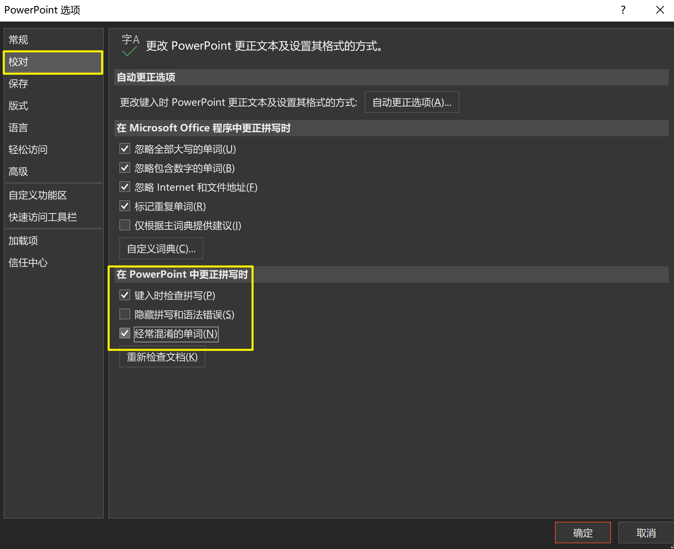Confirm with the 确定 button

click(583, 533)
